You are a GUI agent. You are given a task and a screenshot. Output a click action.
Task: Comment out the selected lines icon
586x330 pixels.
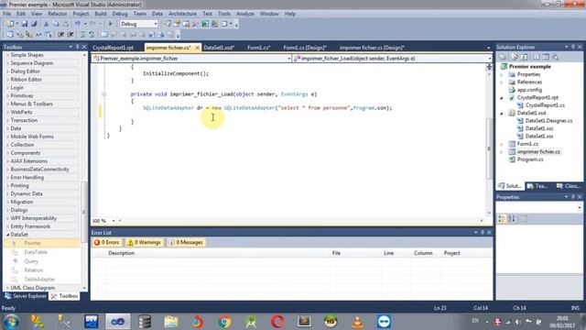coord(82,35)
